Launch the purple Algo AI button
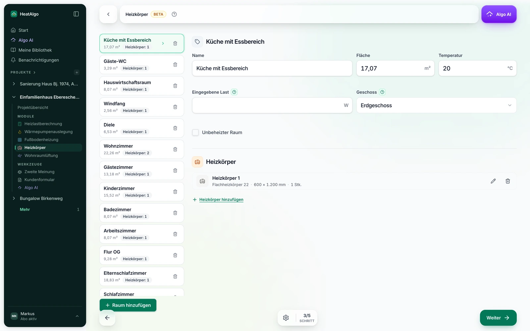 click(499, 14)
